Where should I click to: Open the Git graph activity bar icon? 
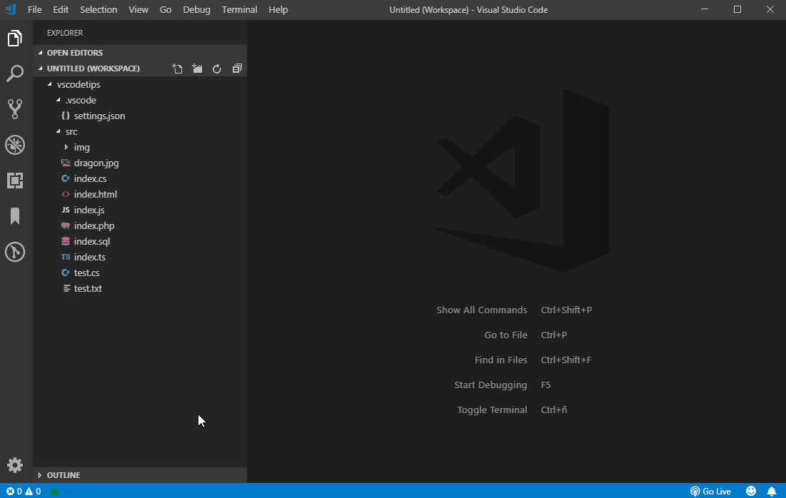click(x=15, y=252)
